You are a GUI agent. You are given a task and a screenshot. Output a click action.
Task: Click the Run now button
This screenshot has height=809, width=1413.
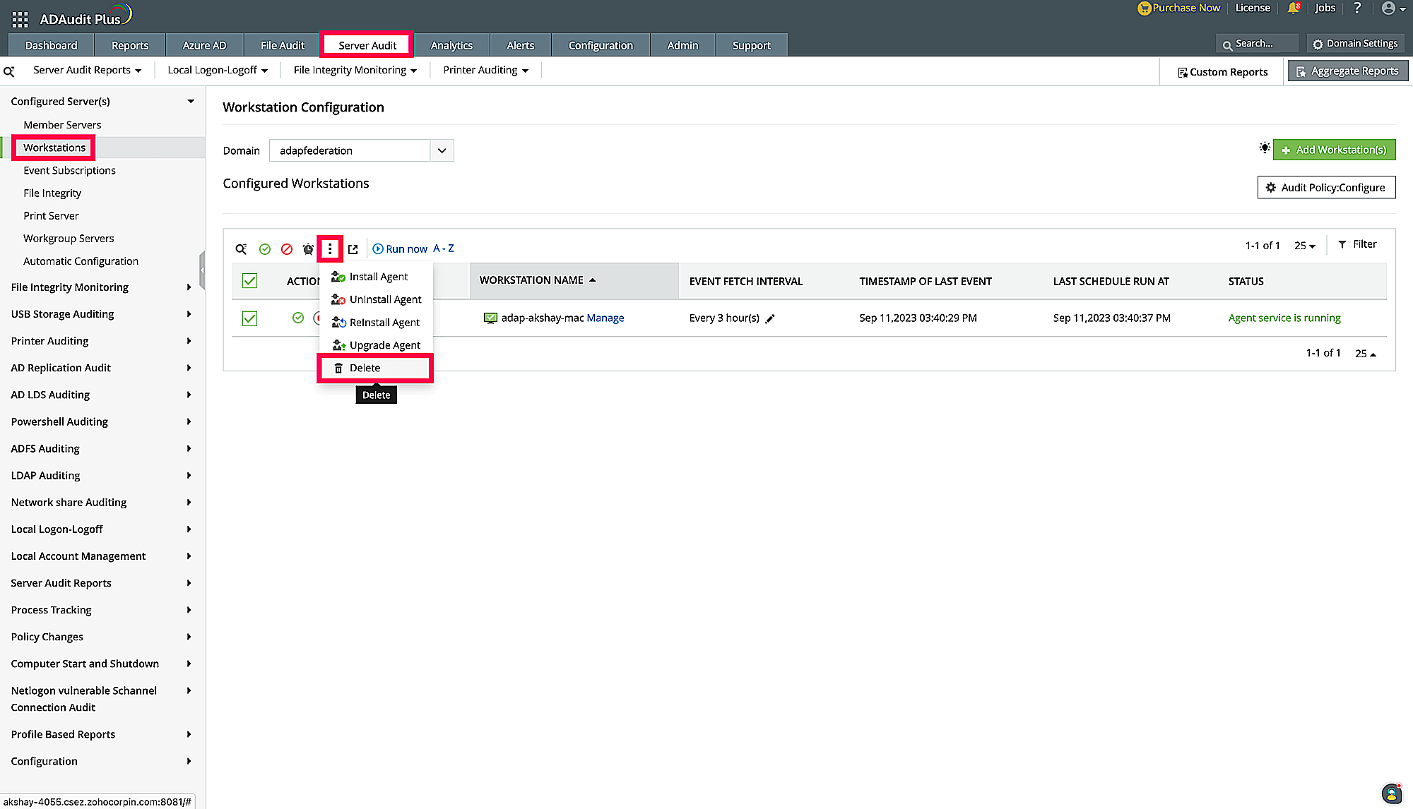pyautogui.click(x=399, y=248)
